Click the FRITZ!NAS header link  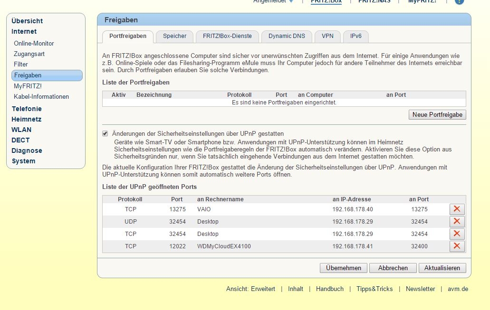click(375, 1)
